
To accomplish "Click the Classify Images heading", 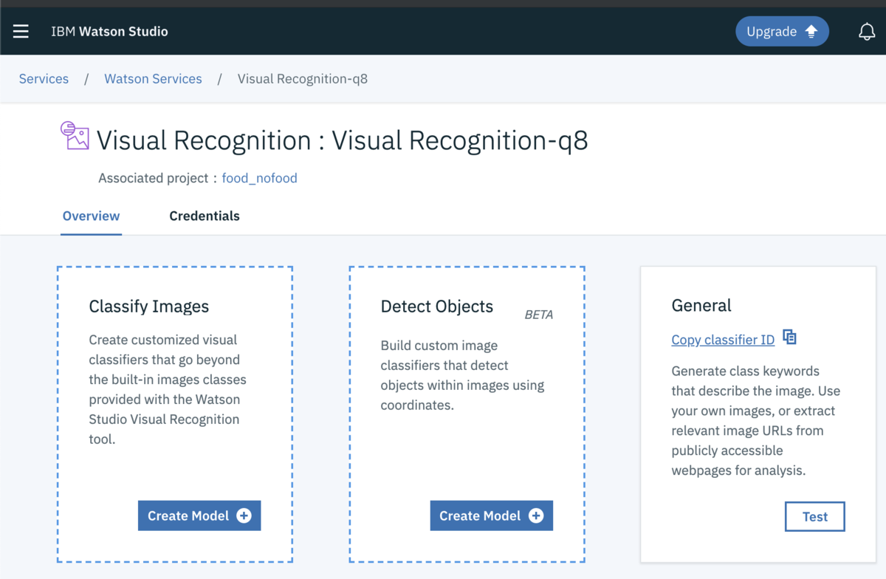I will pyautogui.click(x=149, y=306).
